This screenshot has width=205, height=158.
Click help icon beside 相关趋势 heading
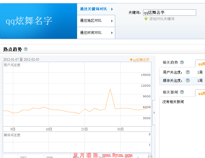(x=182, y=62)
